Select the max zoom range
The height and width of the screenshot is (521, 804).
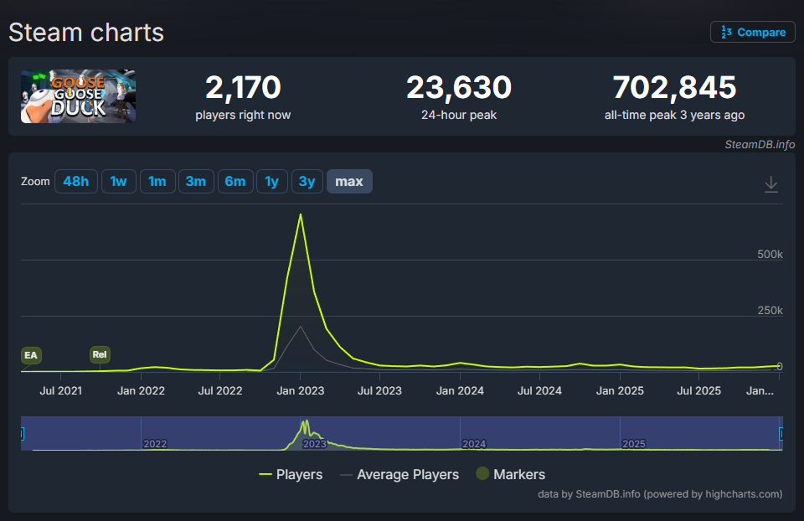[349, 182]
